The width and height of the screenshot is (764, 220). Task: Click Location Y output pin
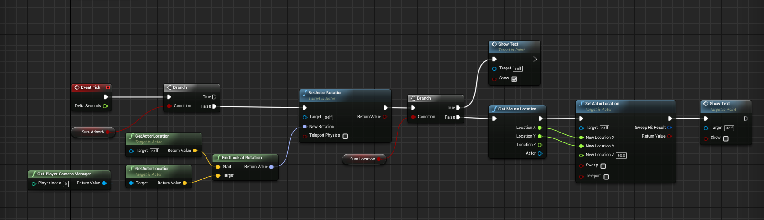540,136
